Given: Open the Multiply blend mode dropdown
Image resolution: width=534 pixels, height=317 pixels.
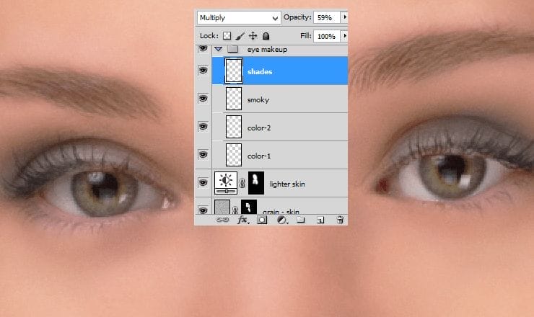Looking at the screenshot, I should (x=237, y=17).
